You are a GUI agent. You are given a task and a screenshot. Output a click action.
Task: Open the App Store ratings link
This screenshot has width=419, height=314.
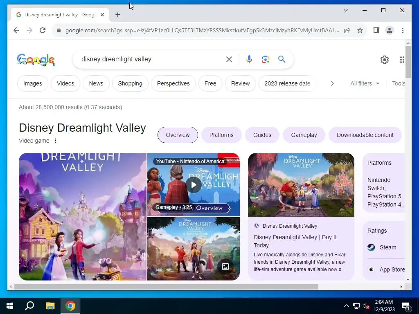pyautogui.click(x=386, y=270)
